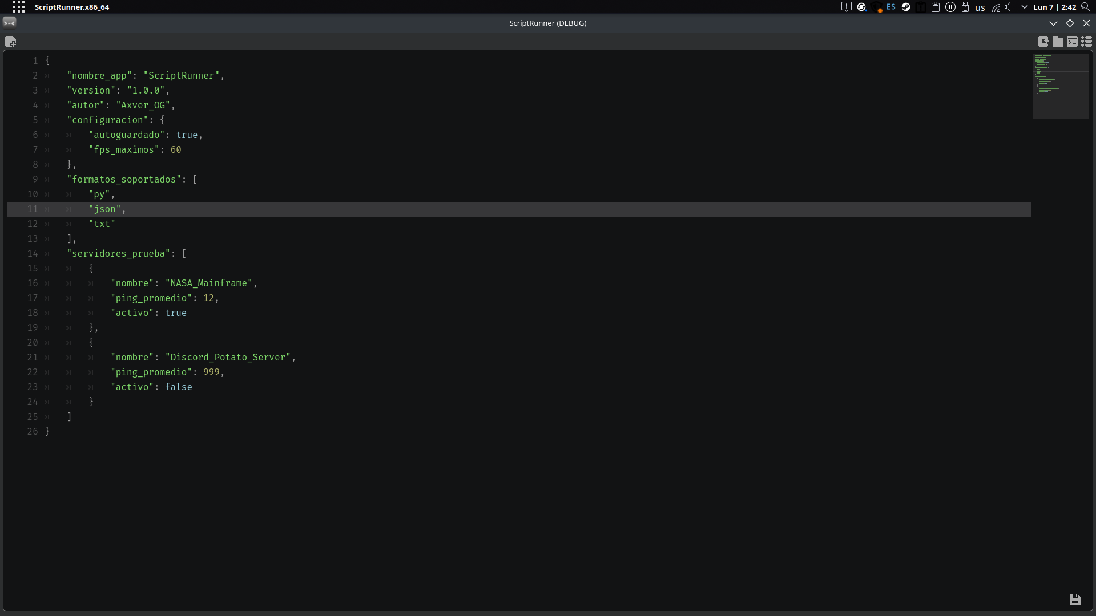Open the clipboard tray icon
Viewport: 1096px width, 616px height.
pos(936,7)
